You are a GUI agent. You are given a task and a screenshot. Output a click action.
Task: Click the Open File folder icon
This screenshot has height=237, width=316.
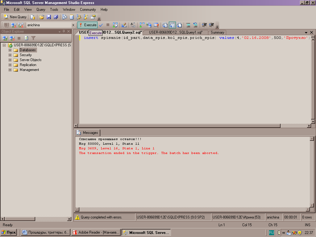click(42, 17)
